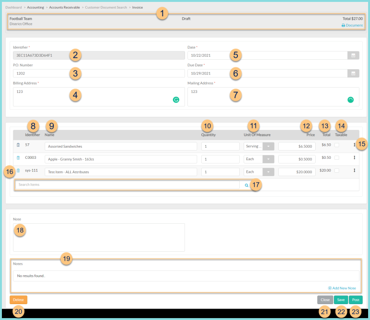Click the trash icon for item 57

[x=18, y=145]
